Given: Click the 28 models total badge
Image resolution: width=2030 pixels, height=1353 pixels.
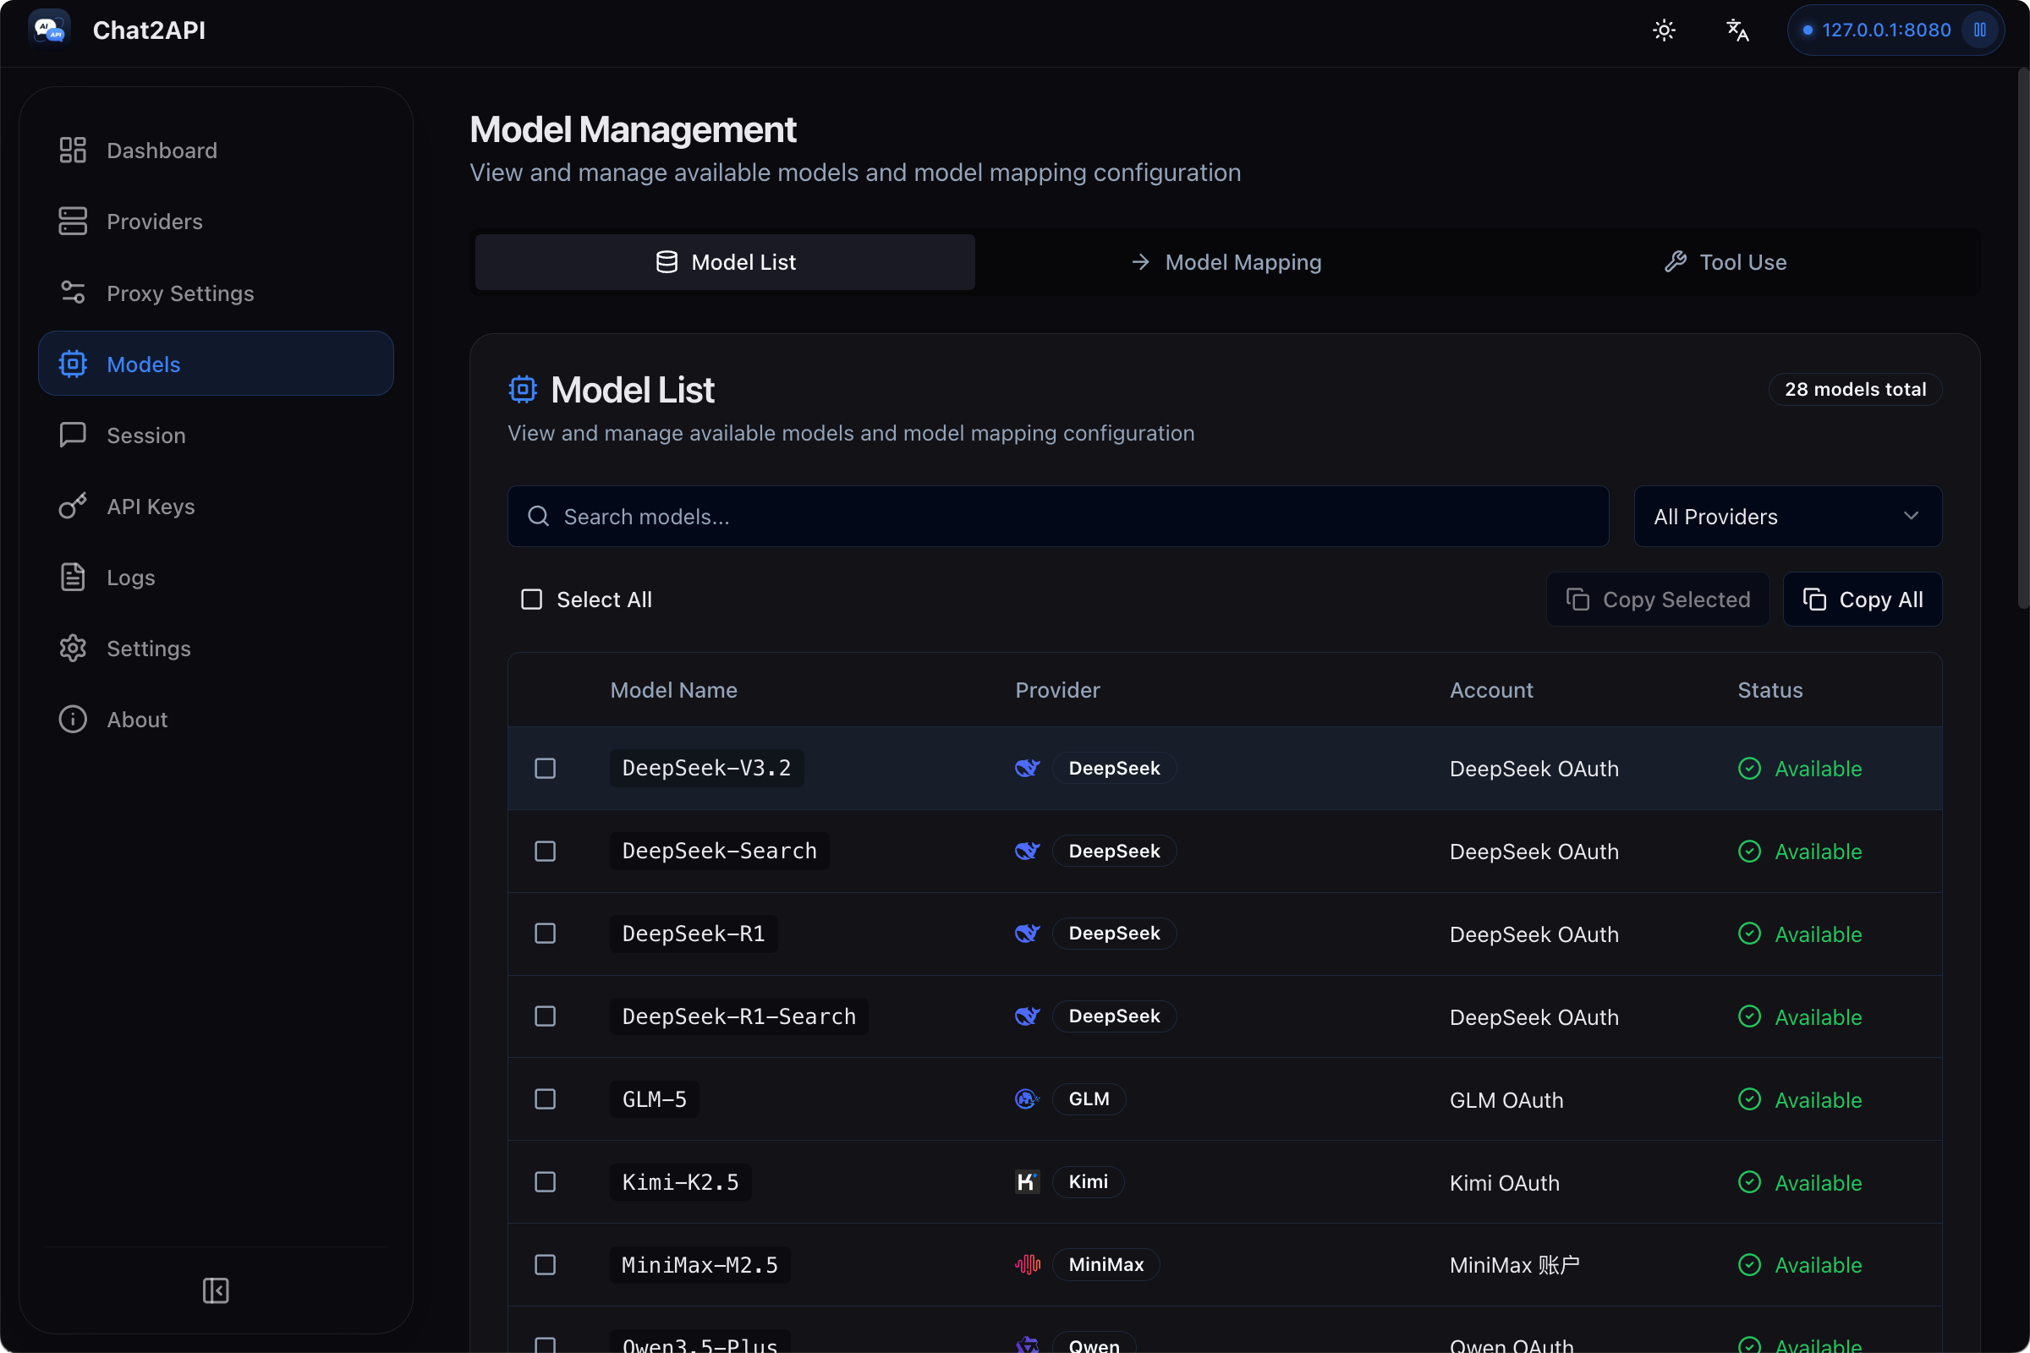Looking at the screenshot, I should pos(1855,389).
